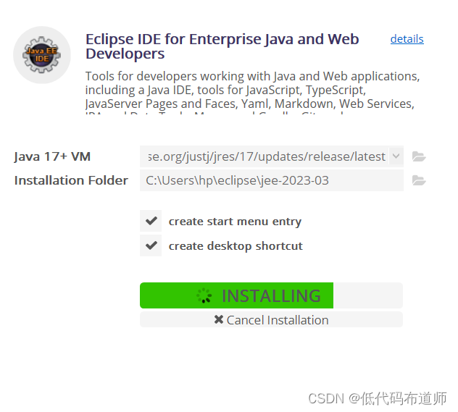Viewport: 458px width, 412px height.
Task: Click the Java VM path combo box
Action: pyautogui.click(x=271, y=156)
